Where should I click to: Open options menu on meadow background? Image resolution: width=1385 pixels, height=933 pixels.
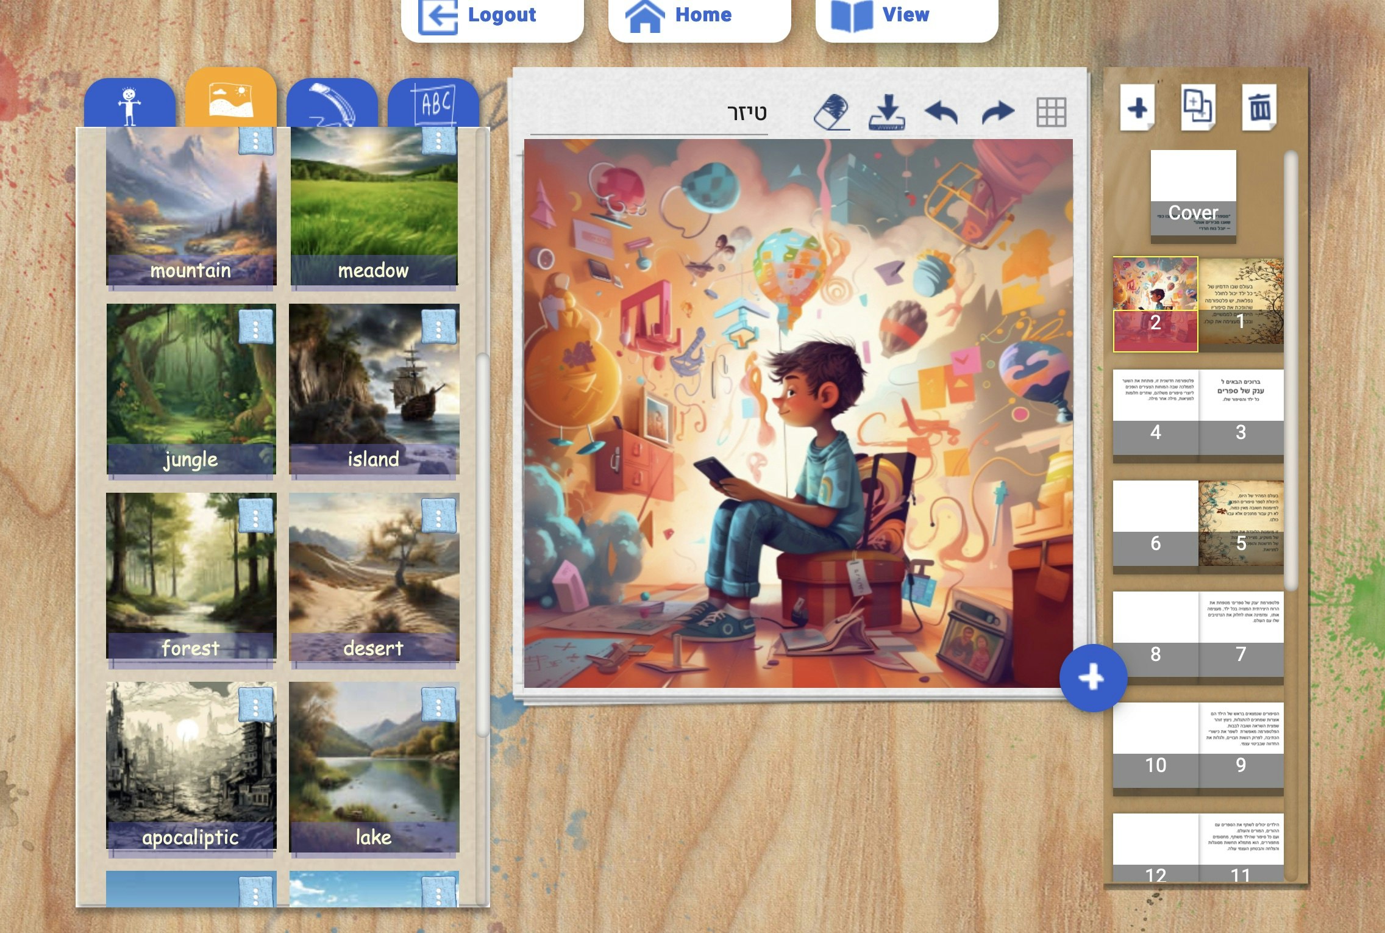click(x=439, y=141)
